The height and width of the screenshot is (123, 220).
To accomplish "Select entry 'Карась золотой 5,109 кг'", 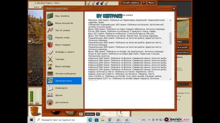I will coord(121,74).
